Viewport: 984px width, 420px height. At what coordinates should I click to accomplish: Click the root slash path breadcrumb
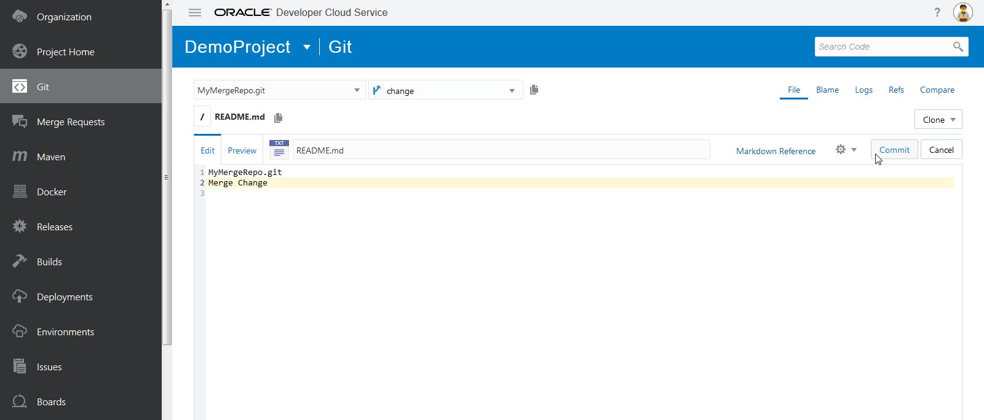click(x=202, y=117)
